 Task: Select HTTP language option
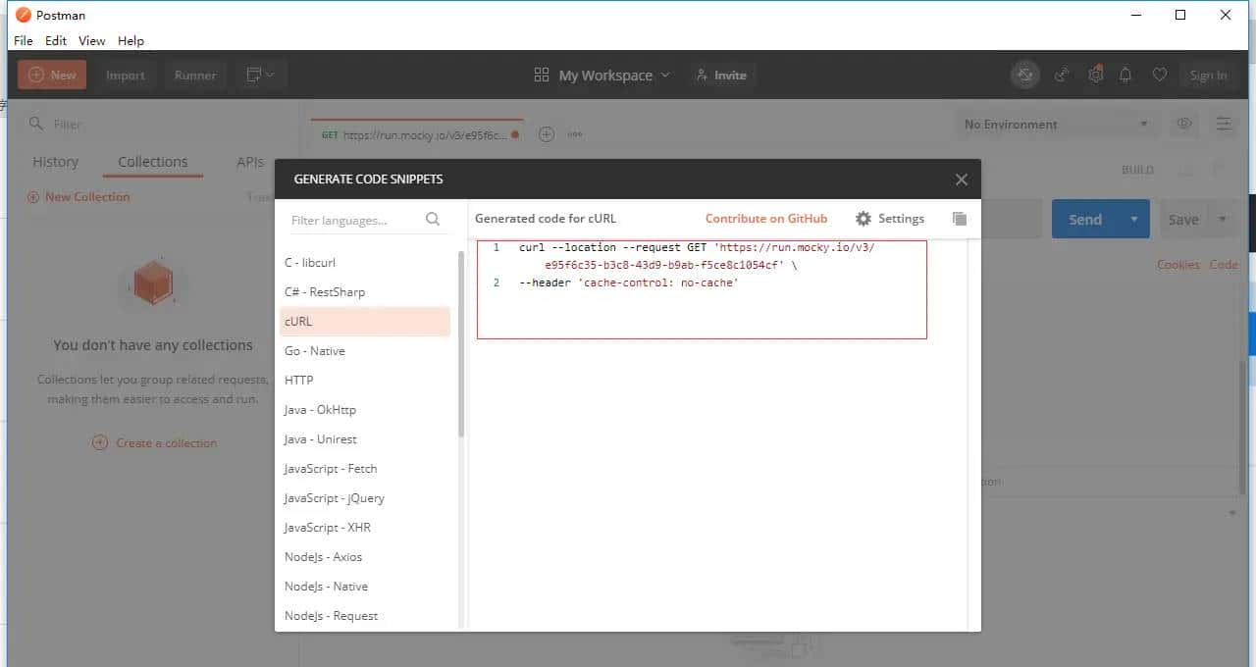[365, 381]
